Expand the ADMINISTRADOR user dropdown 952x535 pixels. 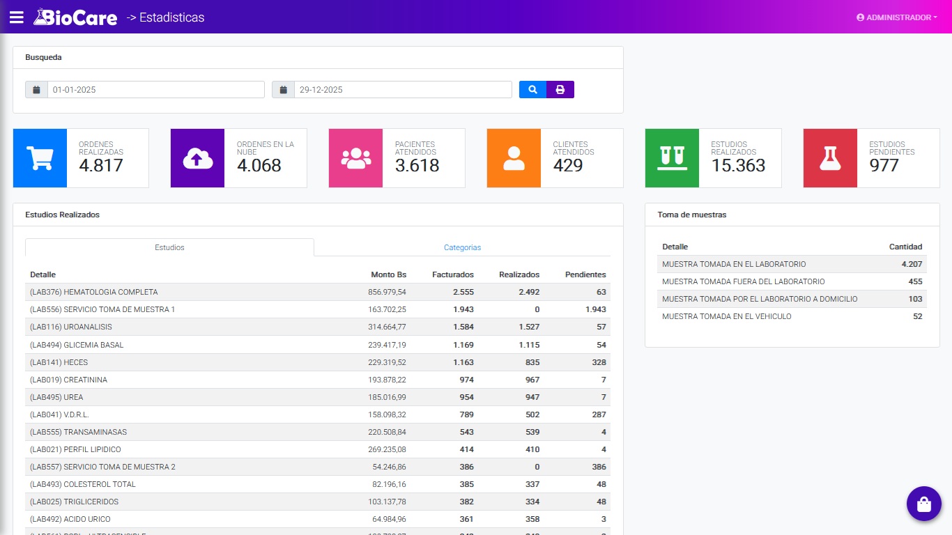896,17
